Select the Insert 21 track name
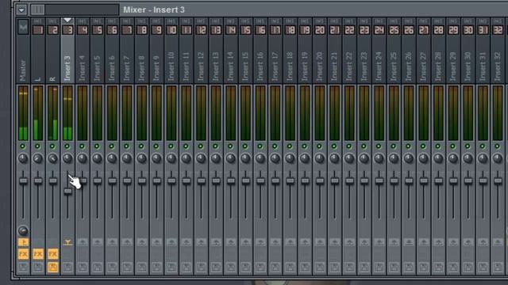 pyautogui.click(x=334, y=66)
